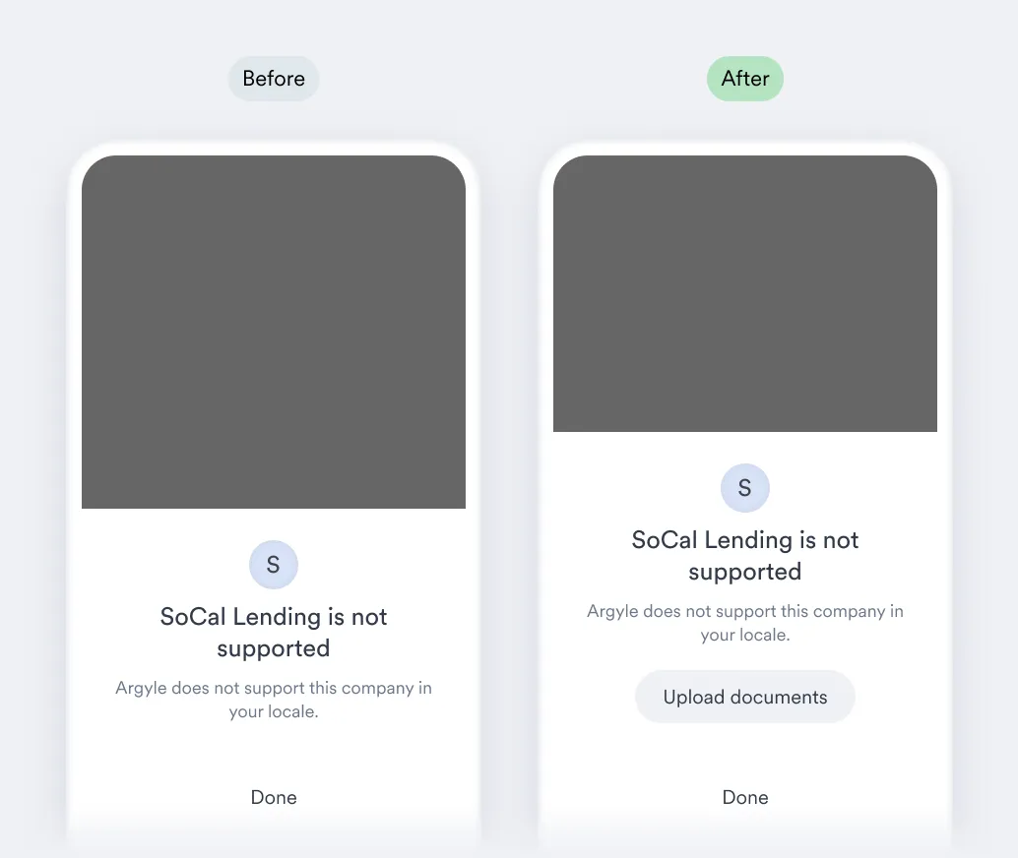The image size is (1018, 858).
Task: Click the letter S inside Before mockup avatar
Action: 274,565
